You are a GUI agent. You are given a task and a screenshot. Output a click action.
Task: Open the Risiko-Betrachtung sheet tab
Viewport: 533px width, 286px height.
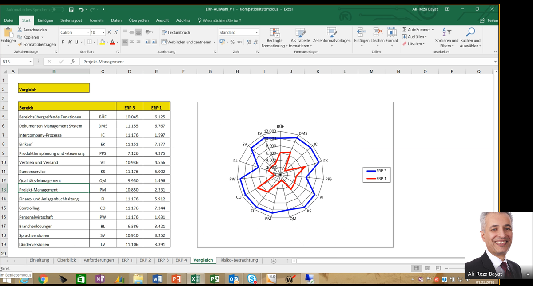click(239, 260)
